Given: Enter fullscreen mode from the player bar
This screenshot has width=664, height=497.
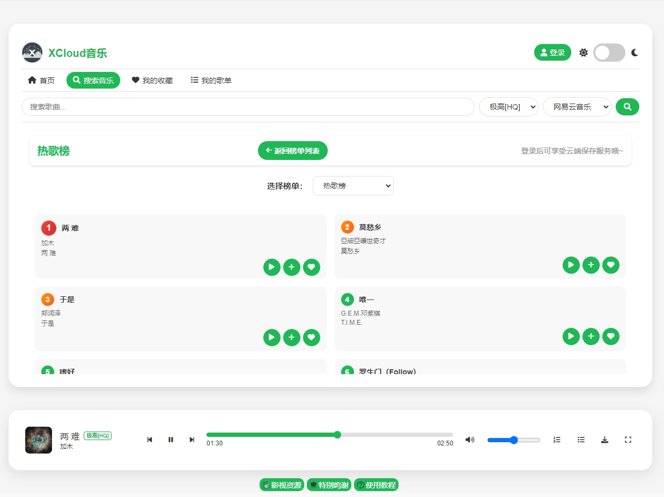Looking at the screenshot, I should point(628,440).
